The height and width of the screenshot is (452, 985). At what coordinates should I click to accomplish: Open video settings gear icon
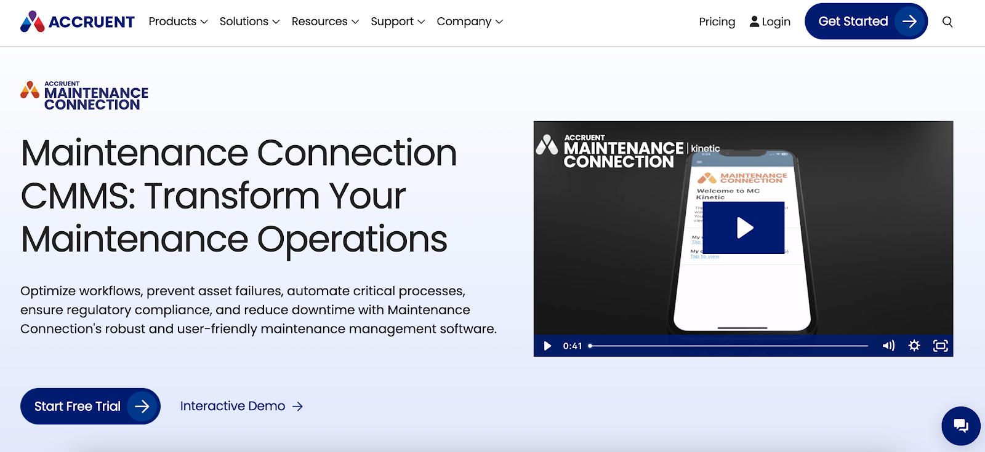[x=914, y=346]
